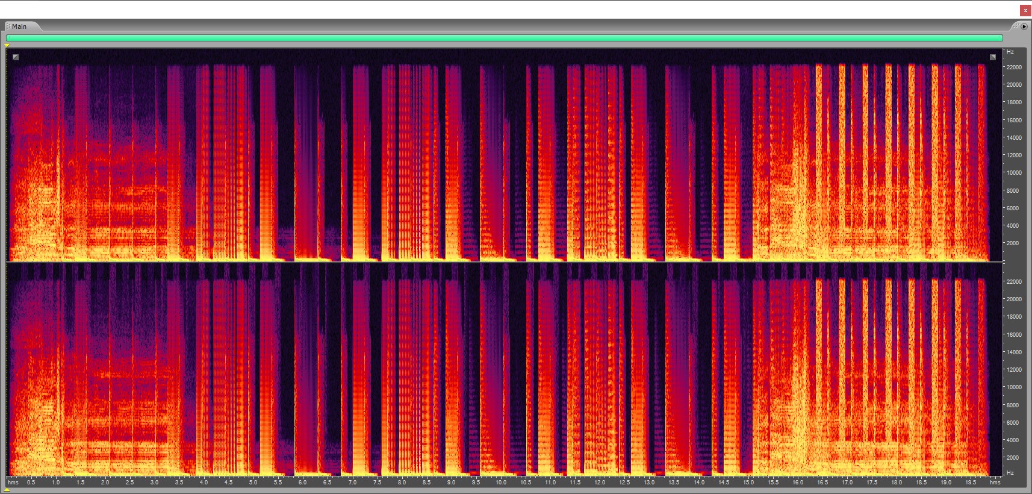Click the 5.0 mark on the time ruler
The height and width of the screenshot is (494, 1032).
click(253, 483)
